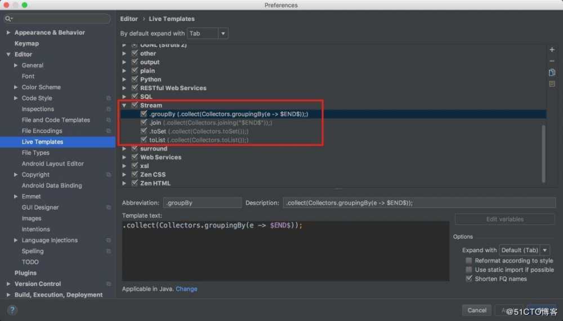Toggle the toList template checkbox
Image resolution: width=563 pixels, height=321 pixels.
(144, 139)
